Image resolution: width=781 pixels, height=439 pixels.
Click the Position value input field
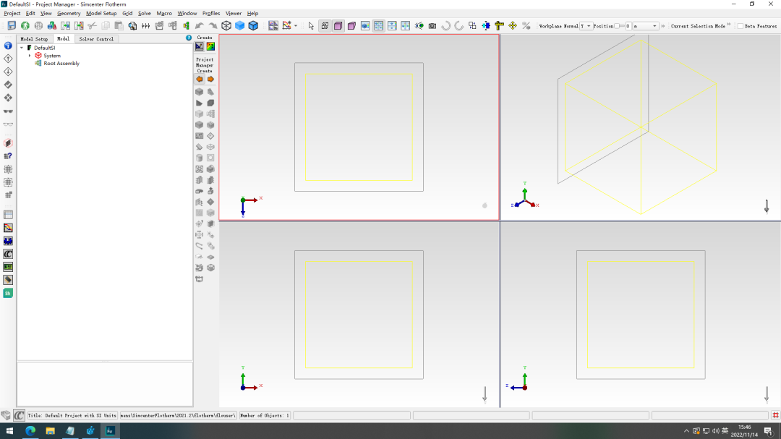pyautogui.click(x=628, y=26)
